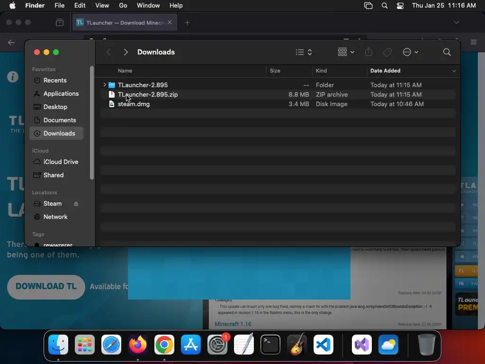Select the TLauncher-2.895 folder row
The height and width of the screenshot is (364, 485).
coord(278,85)
